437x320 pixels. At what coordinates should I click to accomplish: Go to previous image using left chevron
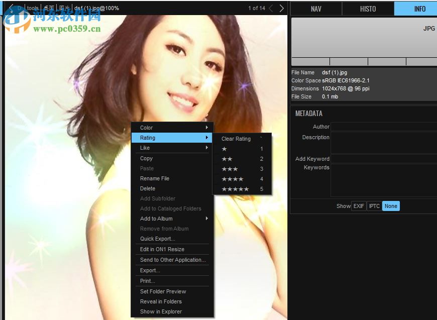tap(270, 8)
